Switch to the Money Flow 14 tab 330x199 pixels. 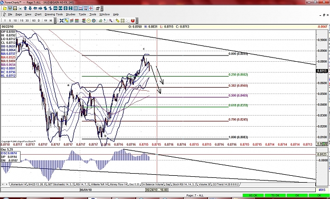(119, 184)
